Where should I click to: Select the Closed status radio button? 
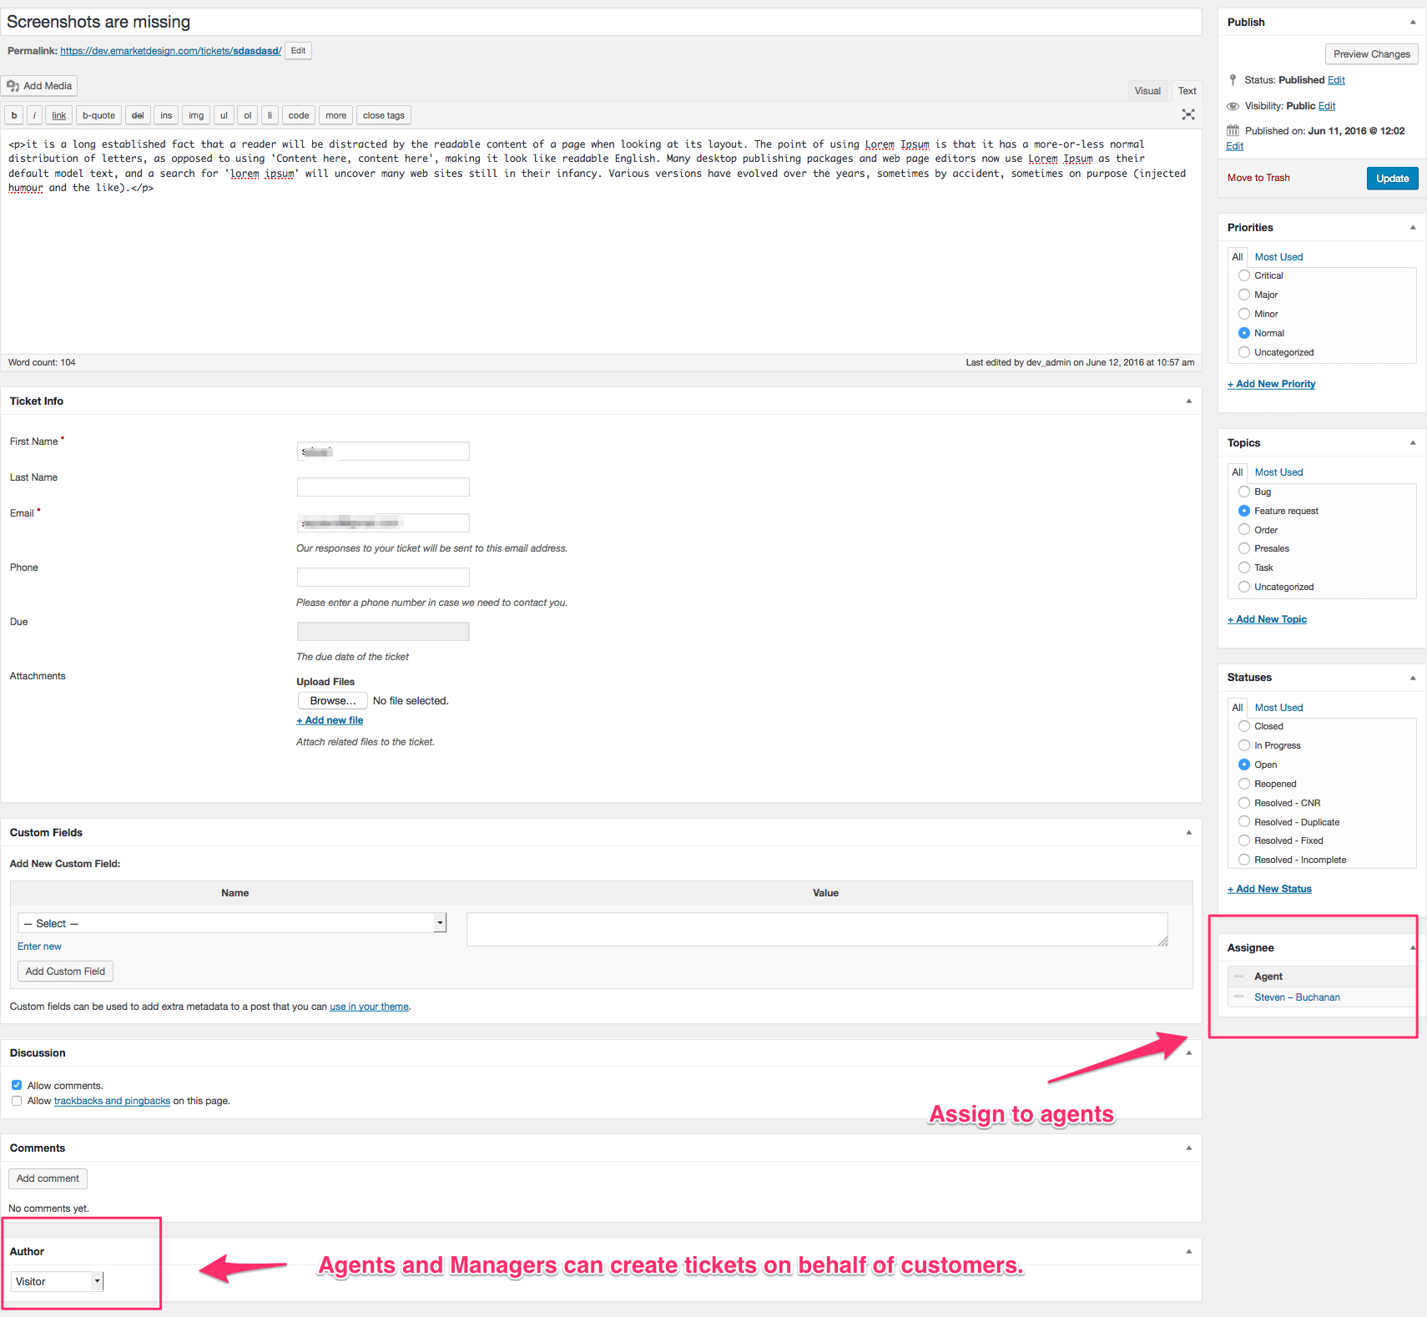tap(1244, 726)
